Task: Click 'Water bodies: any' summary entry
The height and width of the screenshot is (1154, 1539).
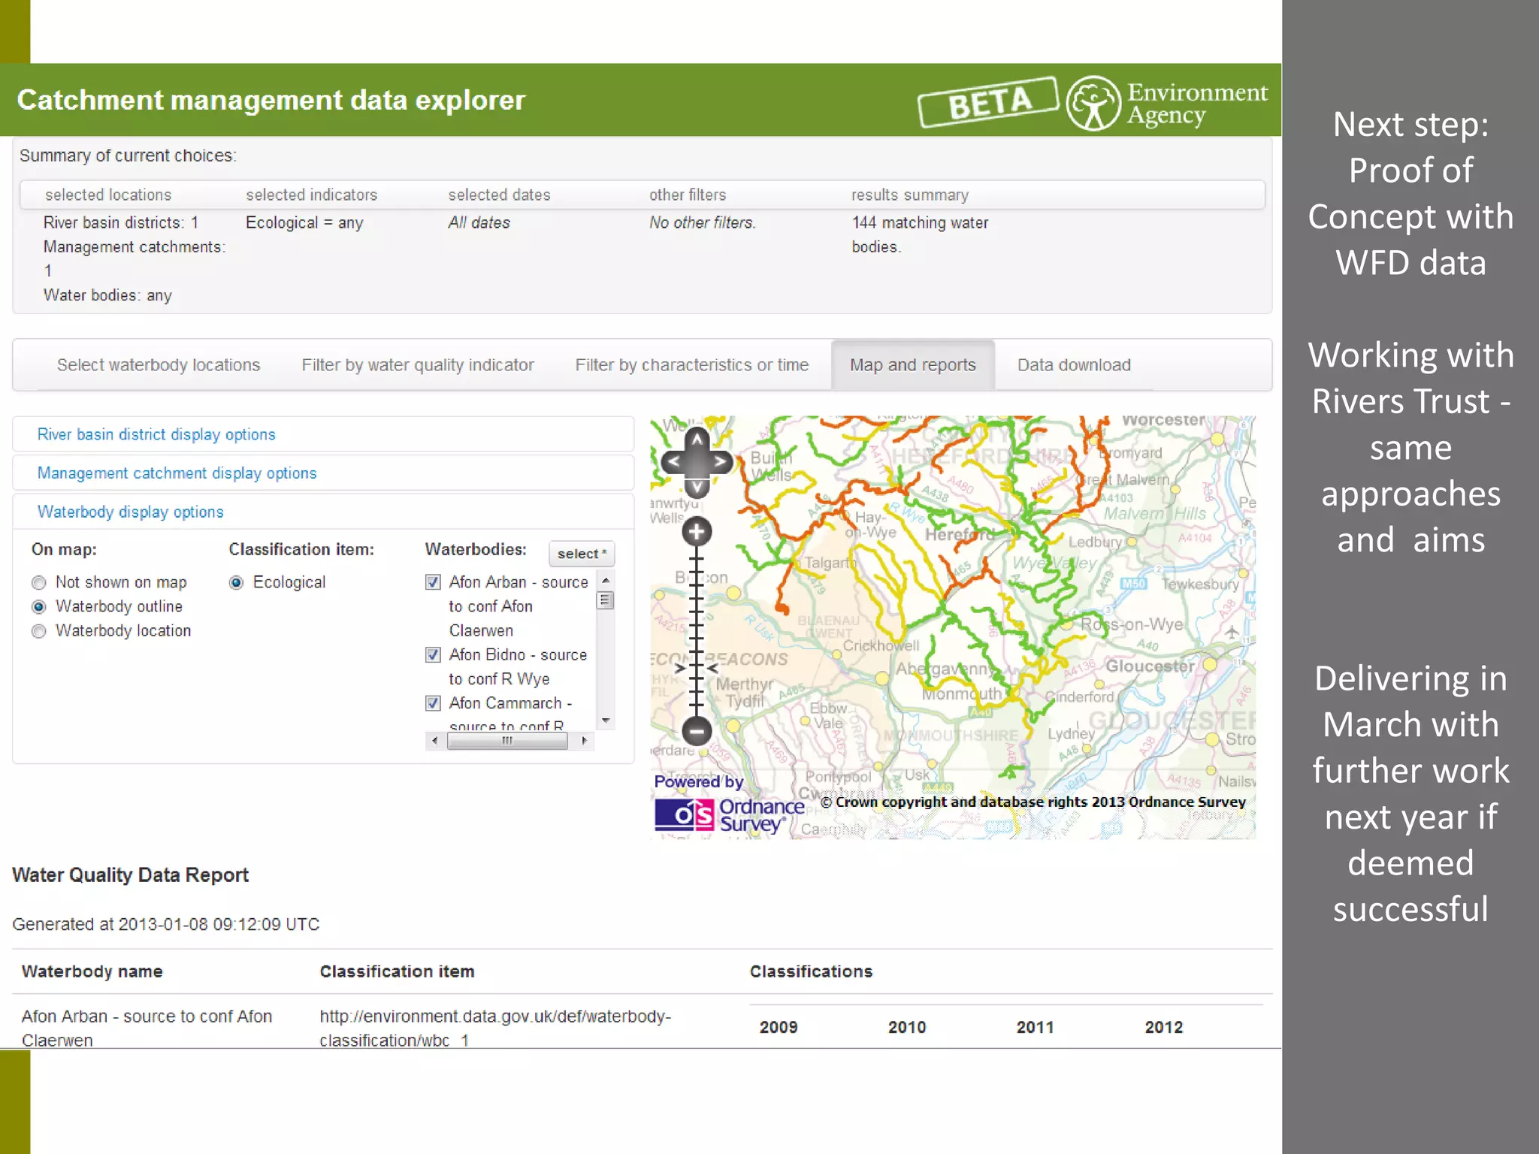Action: click(x=107, y=295)
